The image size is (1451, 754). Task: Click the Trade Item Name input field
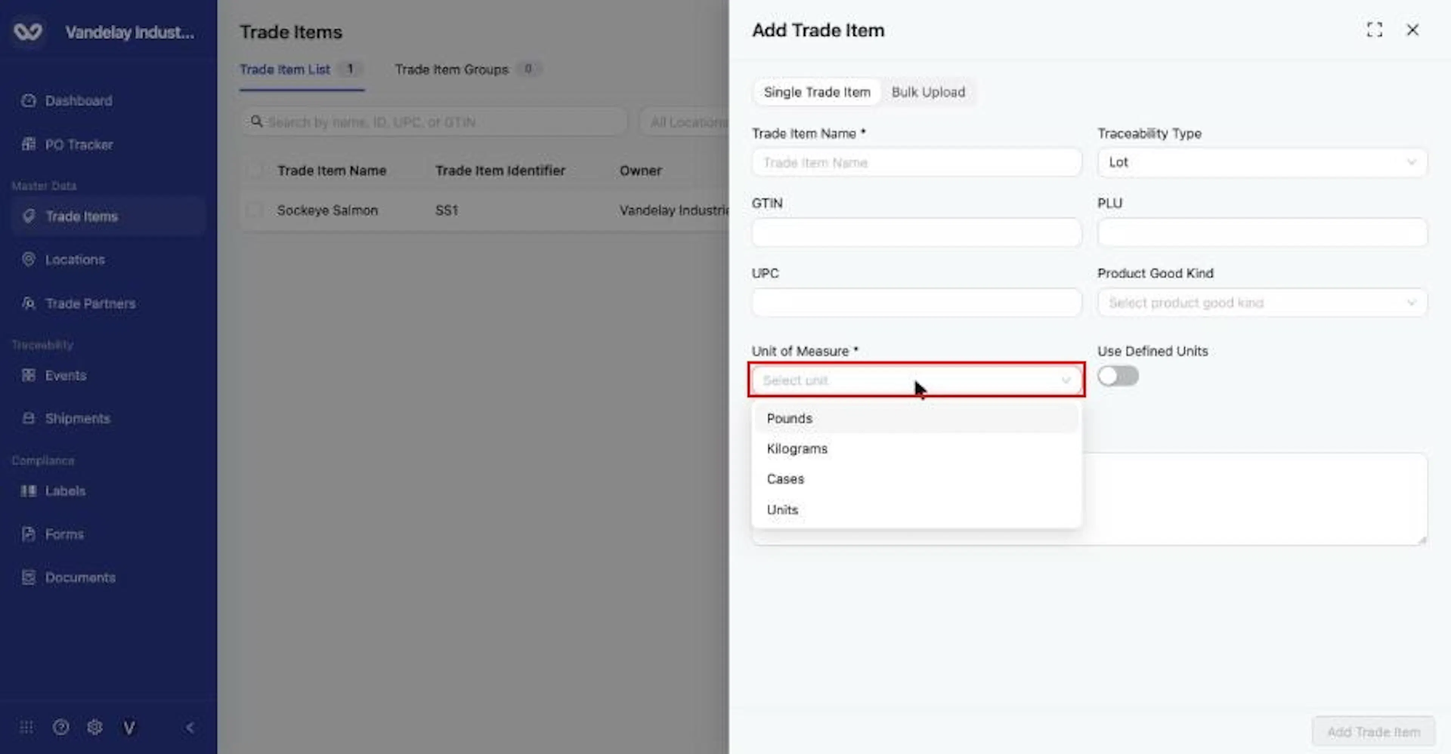(916, 163)
